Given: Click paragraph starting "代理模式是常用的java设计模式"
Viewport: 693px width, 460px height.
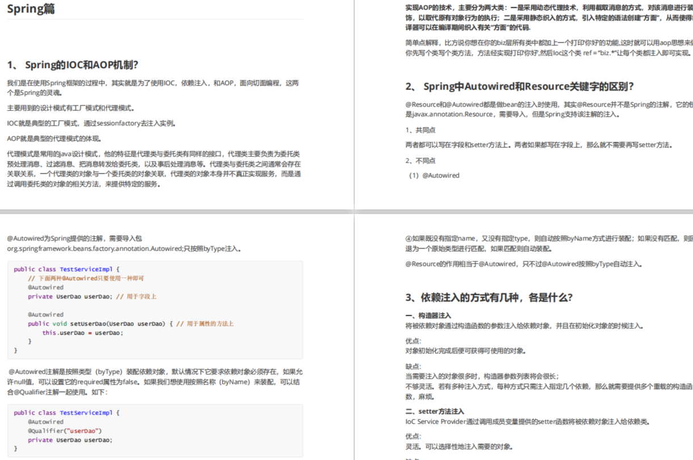Looking at the screenshot, I should pos(154,169).
